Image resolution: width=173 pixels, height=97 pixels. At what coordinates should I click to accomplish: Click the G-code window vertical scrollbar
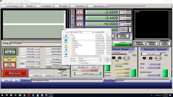tap(65, 25)
